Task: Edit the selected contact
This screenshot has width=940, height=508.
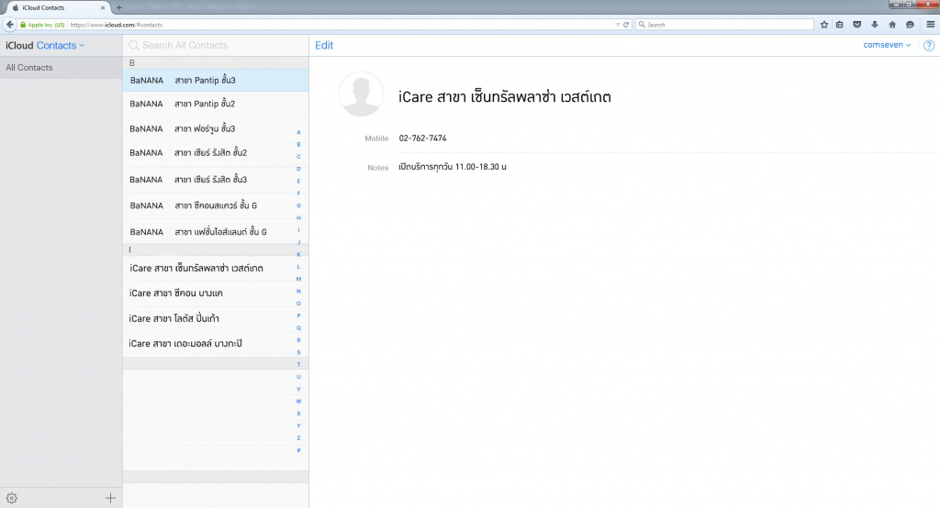Action: coord(324,46)
